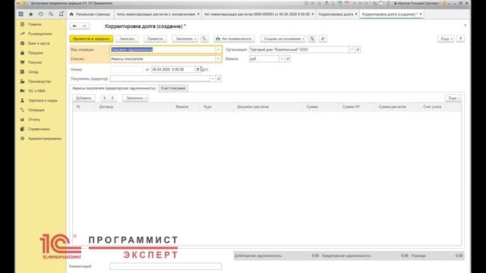Open global search magnifier icon
486x273 pixels.
(51, 14)
